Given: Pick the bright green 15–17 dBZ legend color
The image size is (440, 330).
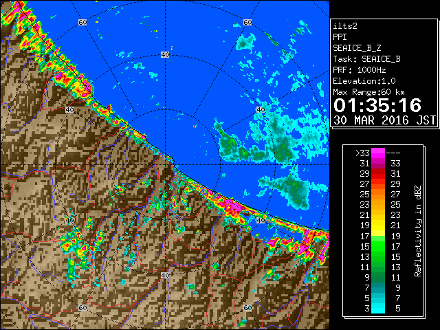Looking at the screenshot, I should click(378, 246).
